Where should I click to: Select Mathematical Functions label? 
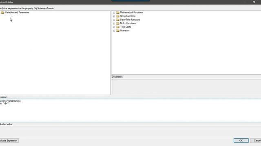click(131, 13)
